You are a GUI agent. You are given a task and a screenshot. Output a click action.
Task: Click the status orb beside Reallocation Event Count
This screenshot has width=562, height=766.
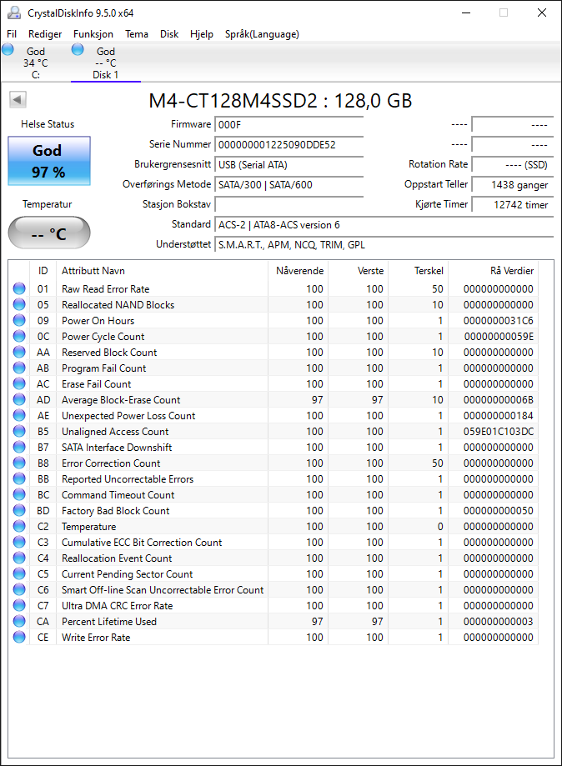[x=19, y=558]
